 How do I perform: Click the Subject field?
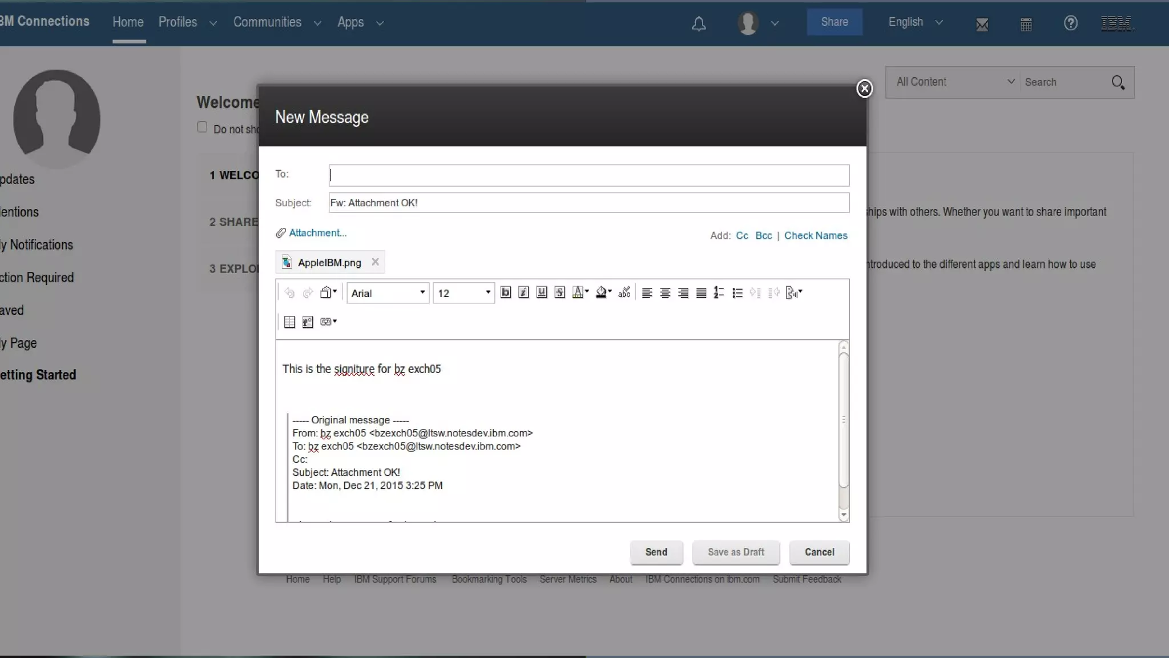589,203
